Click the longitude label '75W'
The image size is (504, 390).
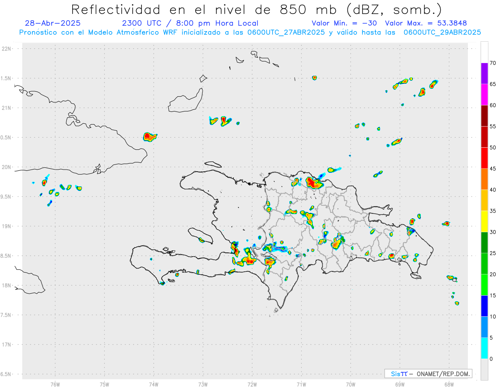[104, 385]
